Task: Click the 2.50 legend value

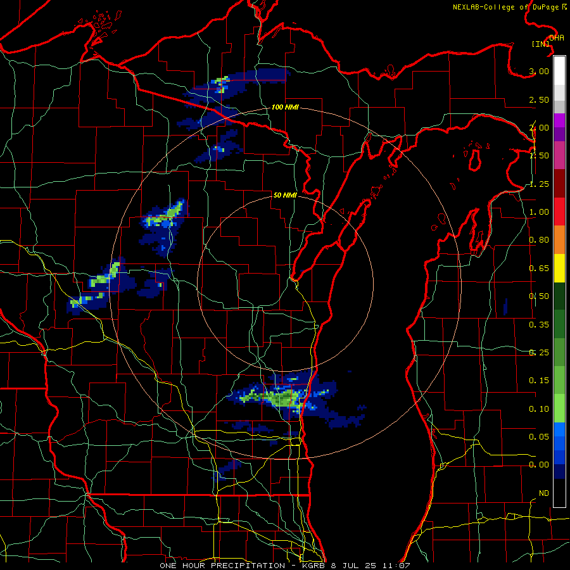Action: click(539, 99)
